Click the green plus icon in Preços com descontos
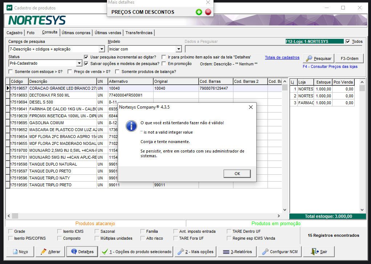This screenshot has width=371, height=264. click(199, 12)
